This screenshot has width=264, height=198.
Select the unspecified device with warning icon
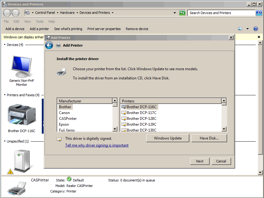20,161
